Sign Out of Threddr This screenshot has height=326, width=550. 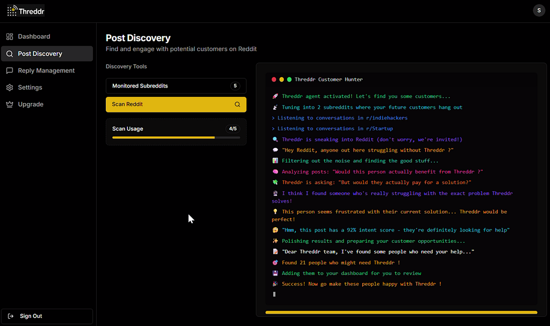pos(47,316)
